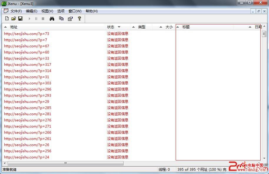Sort by the 标题 column header
Screen dimensions: 269x174
[x=186, y=27]
